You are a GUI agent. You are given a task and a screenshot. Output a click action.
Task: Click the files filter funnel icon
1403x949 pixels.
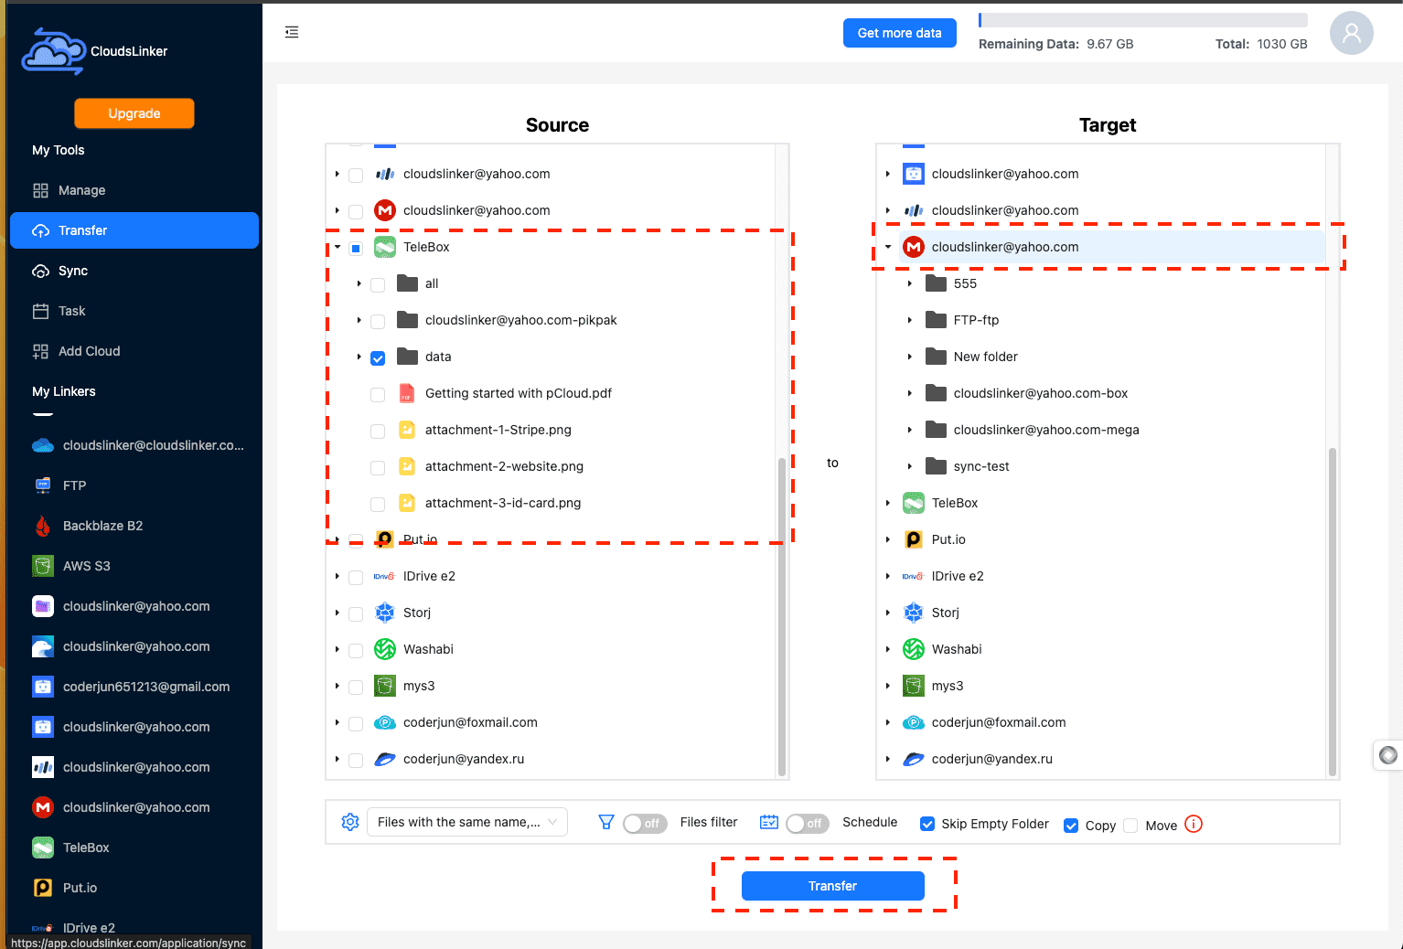click(x=605, y=822)
